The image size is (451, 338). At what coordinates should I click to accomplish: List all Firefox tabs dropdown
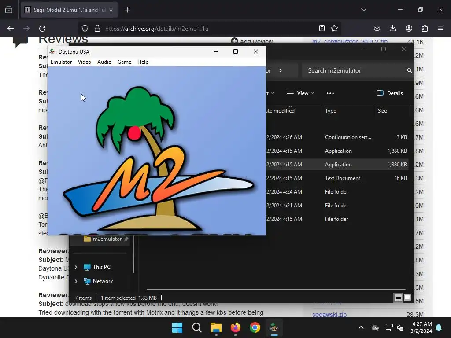[x=364, y=10]
